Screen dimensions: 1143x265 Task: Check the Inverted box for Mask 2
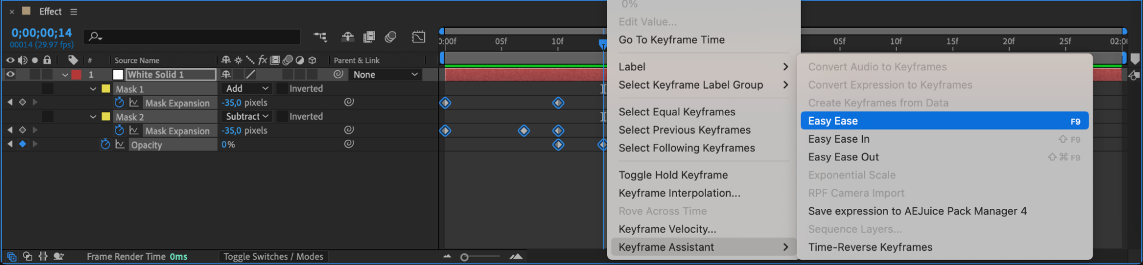point(282,117)
